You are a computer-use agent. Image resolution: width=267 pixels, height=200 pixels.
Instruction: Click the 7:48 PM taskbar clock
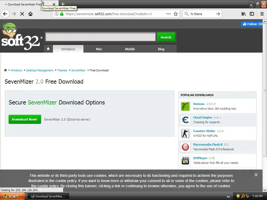pos(257,196)
